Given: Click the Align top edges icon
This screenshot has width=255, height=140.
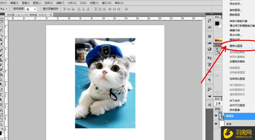Looking at the screenshot, I should coord(65,9).
